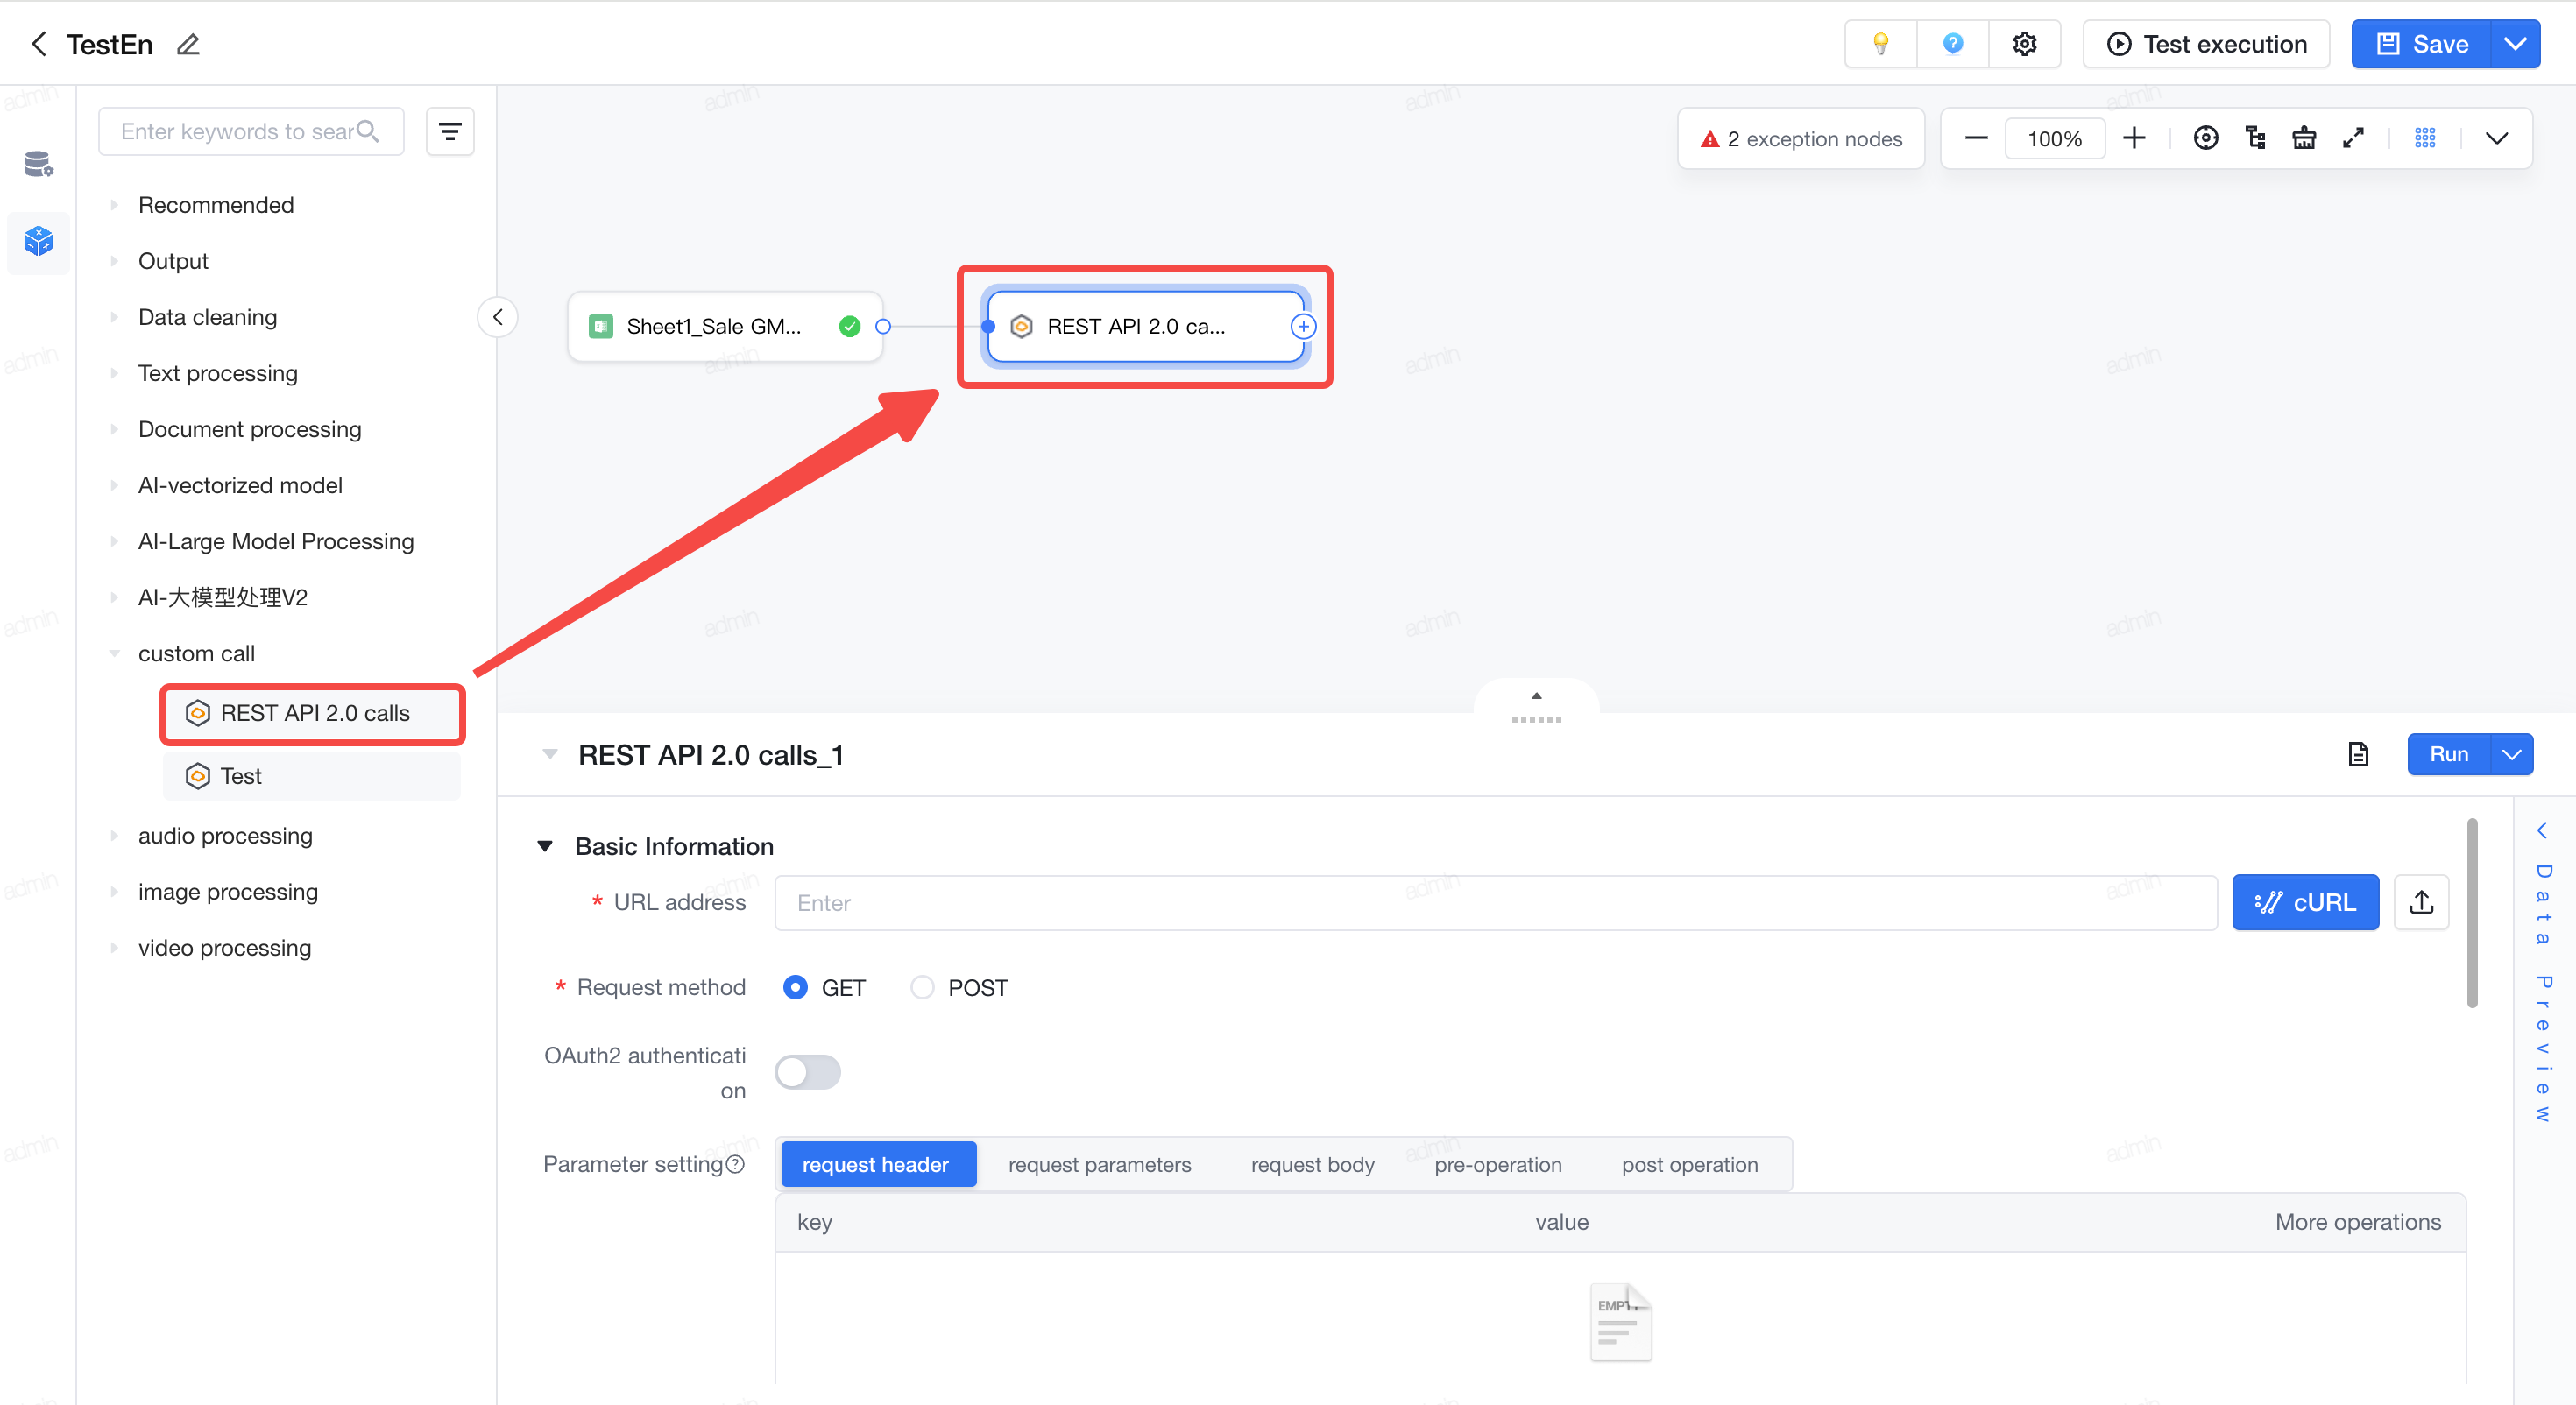Click the Test execution button
The height and width of the screenshot is (1405, 2576).
(x=2206, y=44)
